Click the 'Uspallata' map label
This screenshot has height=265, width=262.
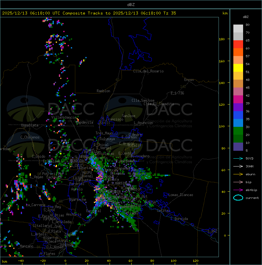click(30, 125)
